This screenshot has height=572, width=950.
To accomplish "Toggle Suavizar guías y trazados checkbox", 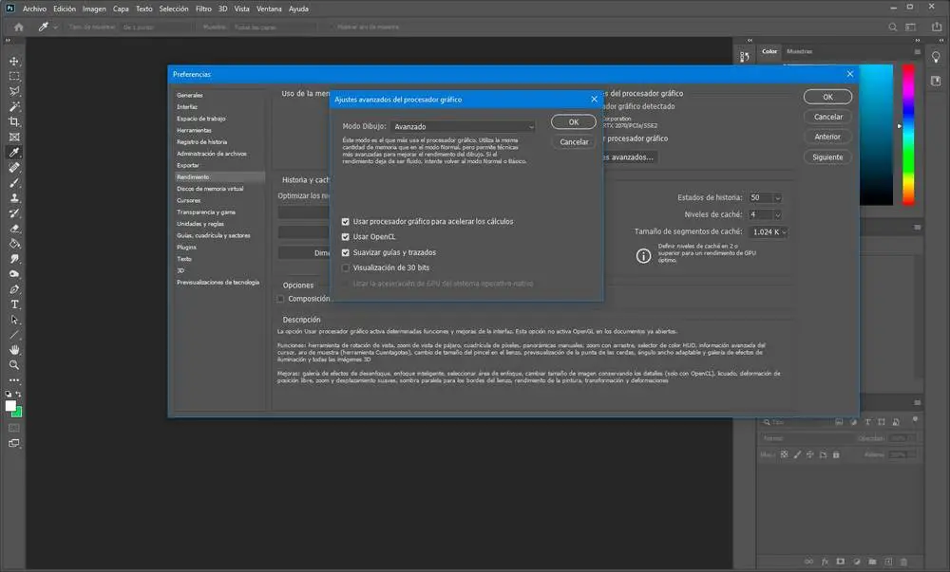I will 346,253.
